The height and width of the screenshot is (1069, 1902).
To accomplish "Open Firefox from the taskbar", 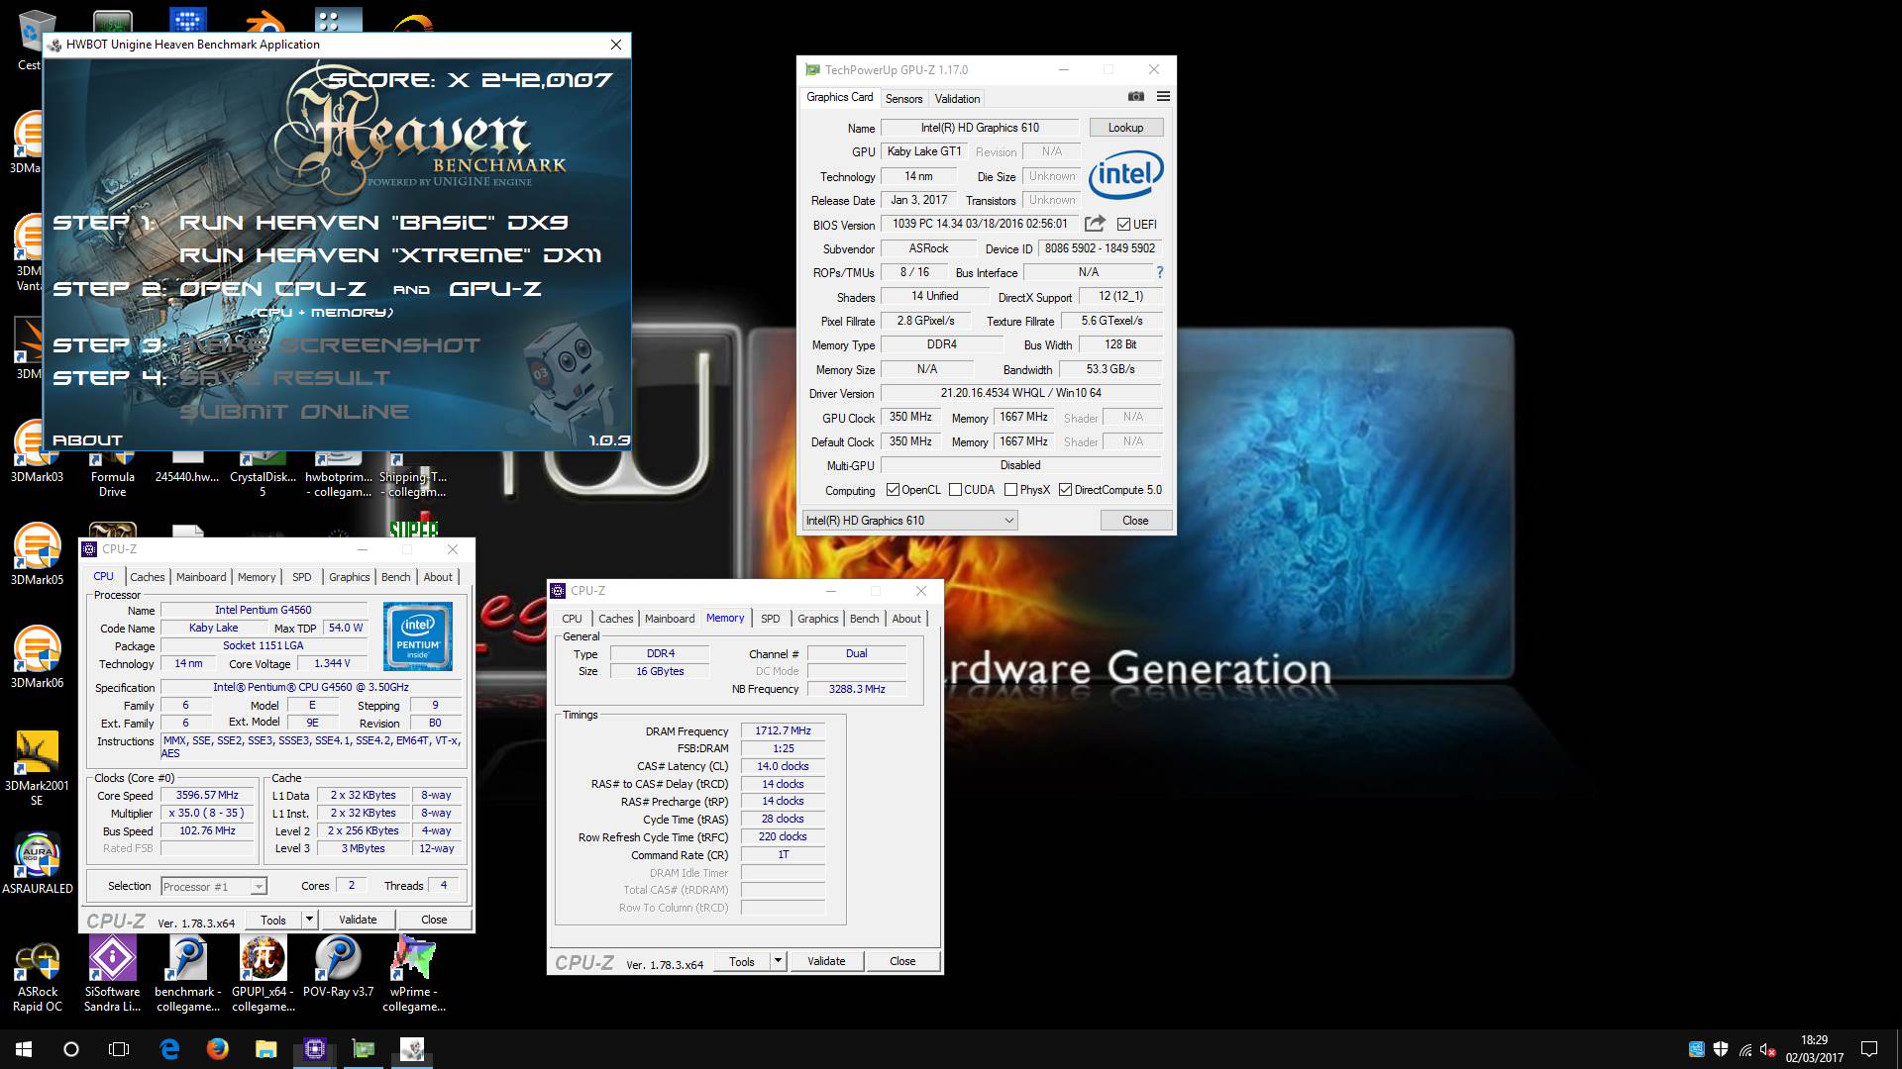I will (218, 1049).
